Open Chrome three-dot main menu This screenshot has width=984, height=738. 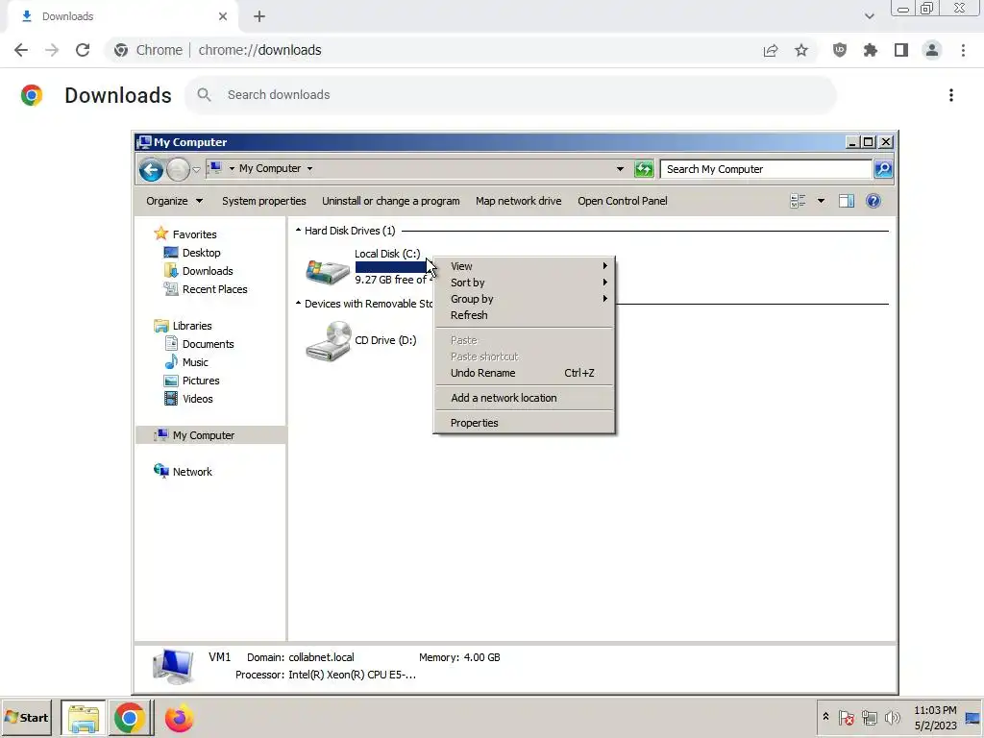coord(963,50)
